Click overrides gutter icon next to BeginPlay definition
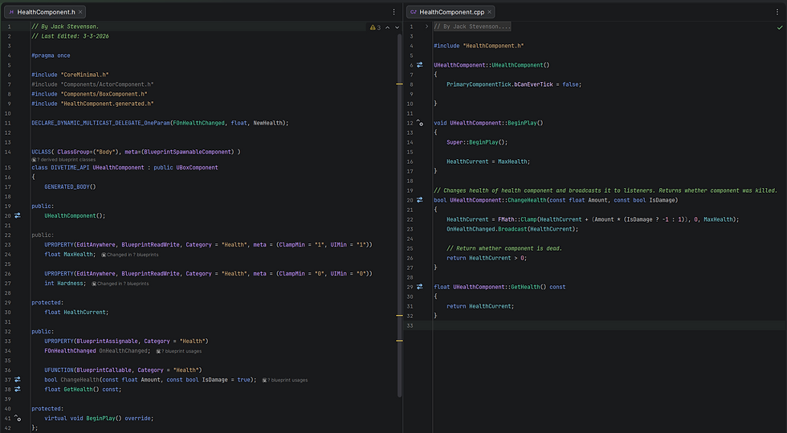The image size is (787, 433). [x=419, y=123]
